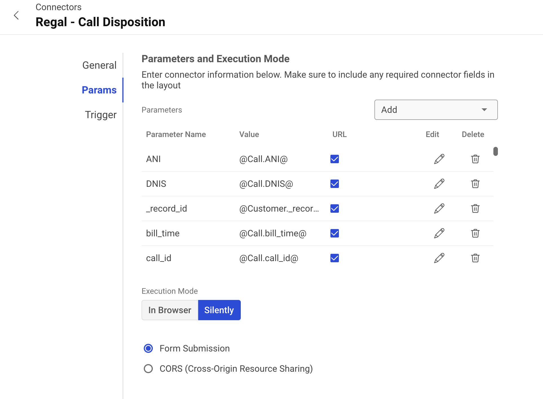Set execution mode to In Browser

170,310
